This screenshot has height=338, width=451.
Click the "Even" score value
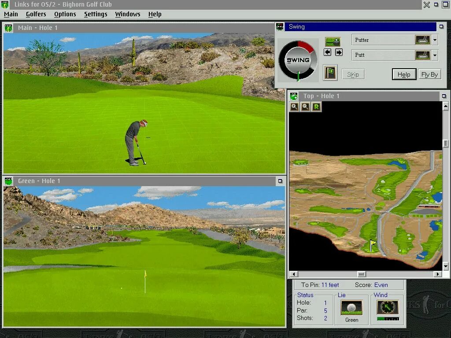pyautogui.click(x=381, y=285)
